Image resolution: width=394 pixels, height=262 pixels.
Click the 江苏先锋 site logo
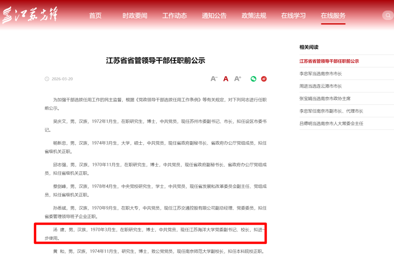[x=30, y=15]
